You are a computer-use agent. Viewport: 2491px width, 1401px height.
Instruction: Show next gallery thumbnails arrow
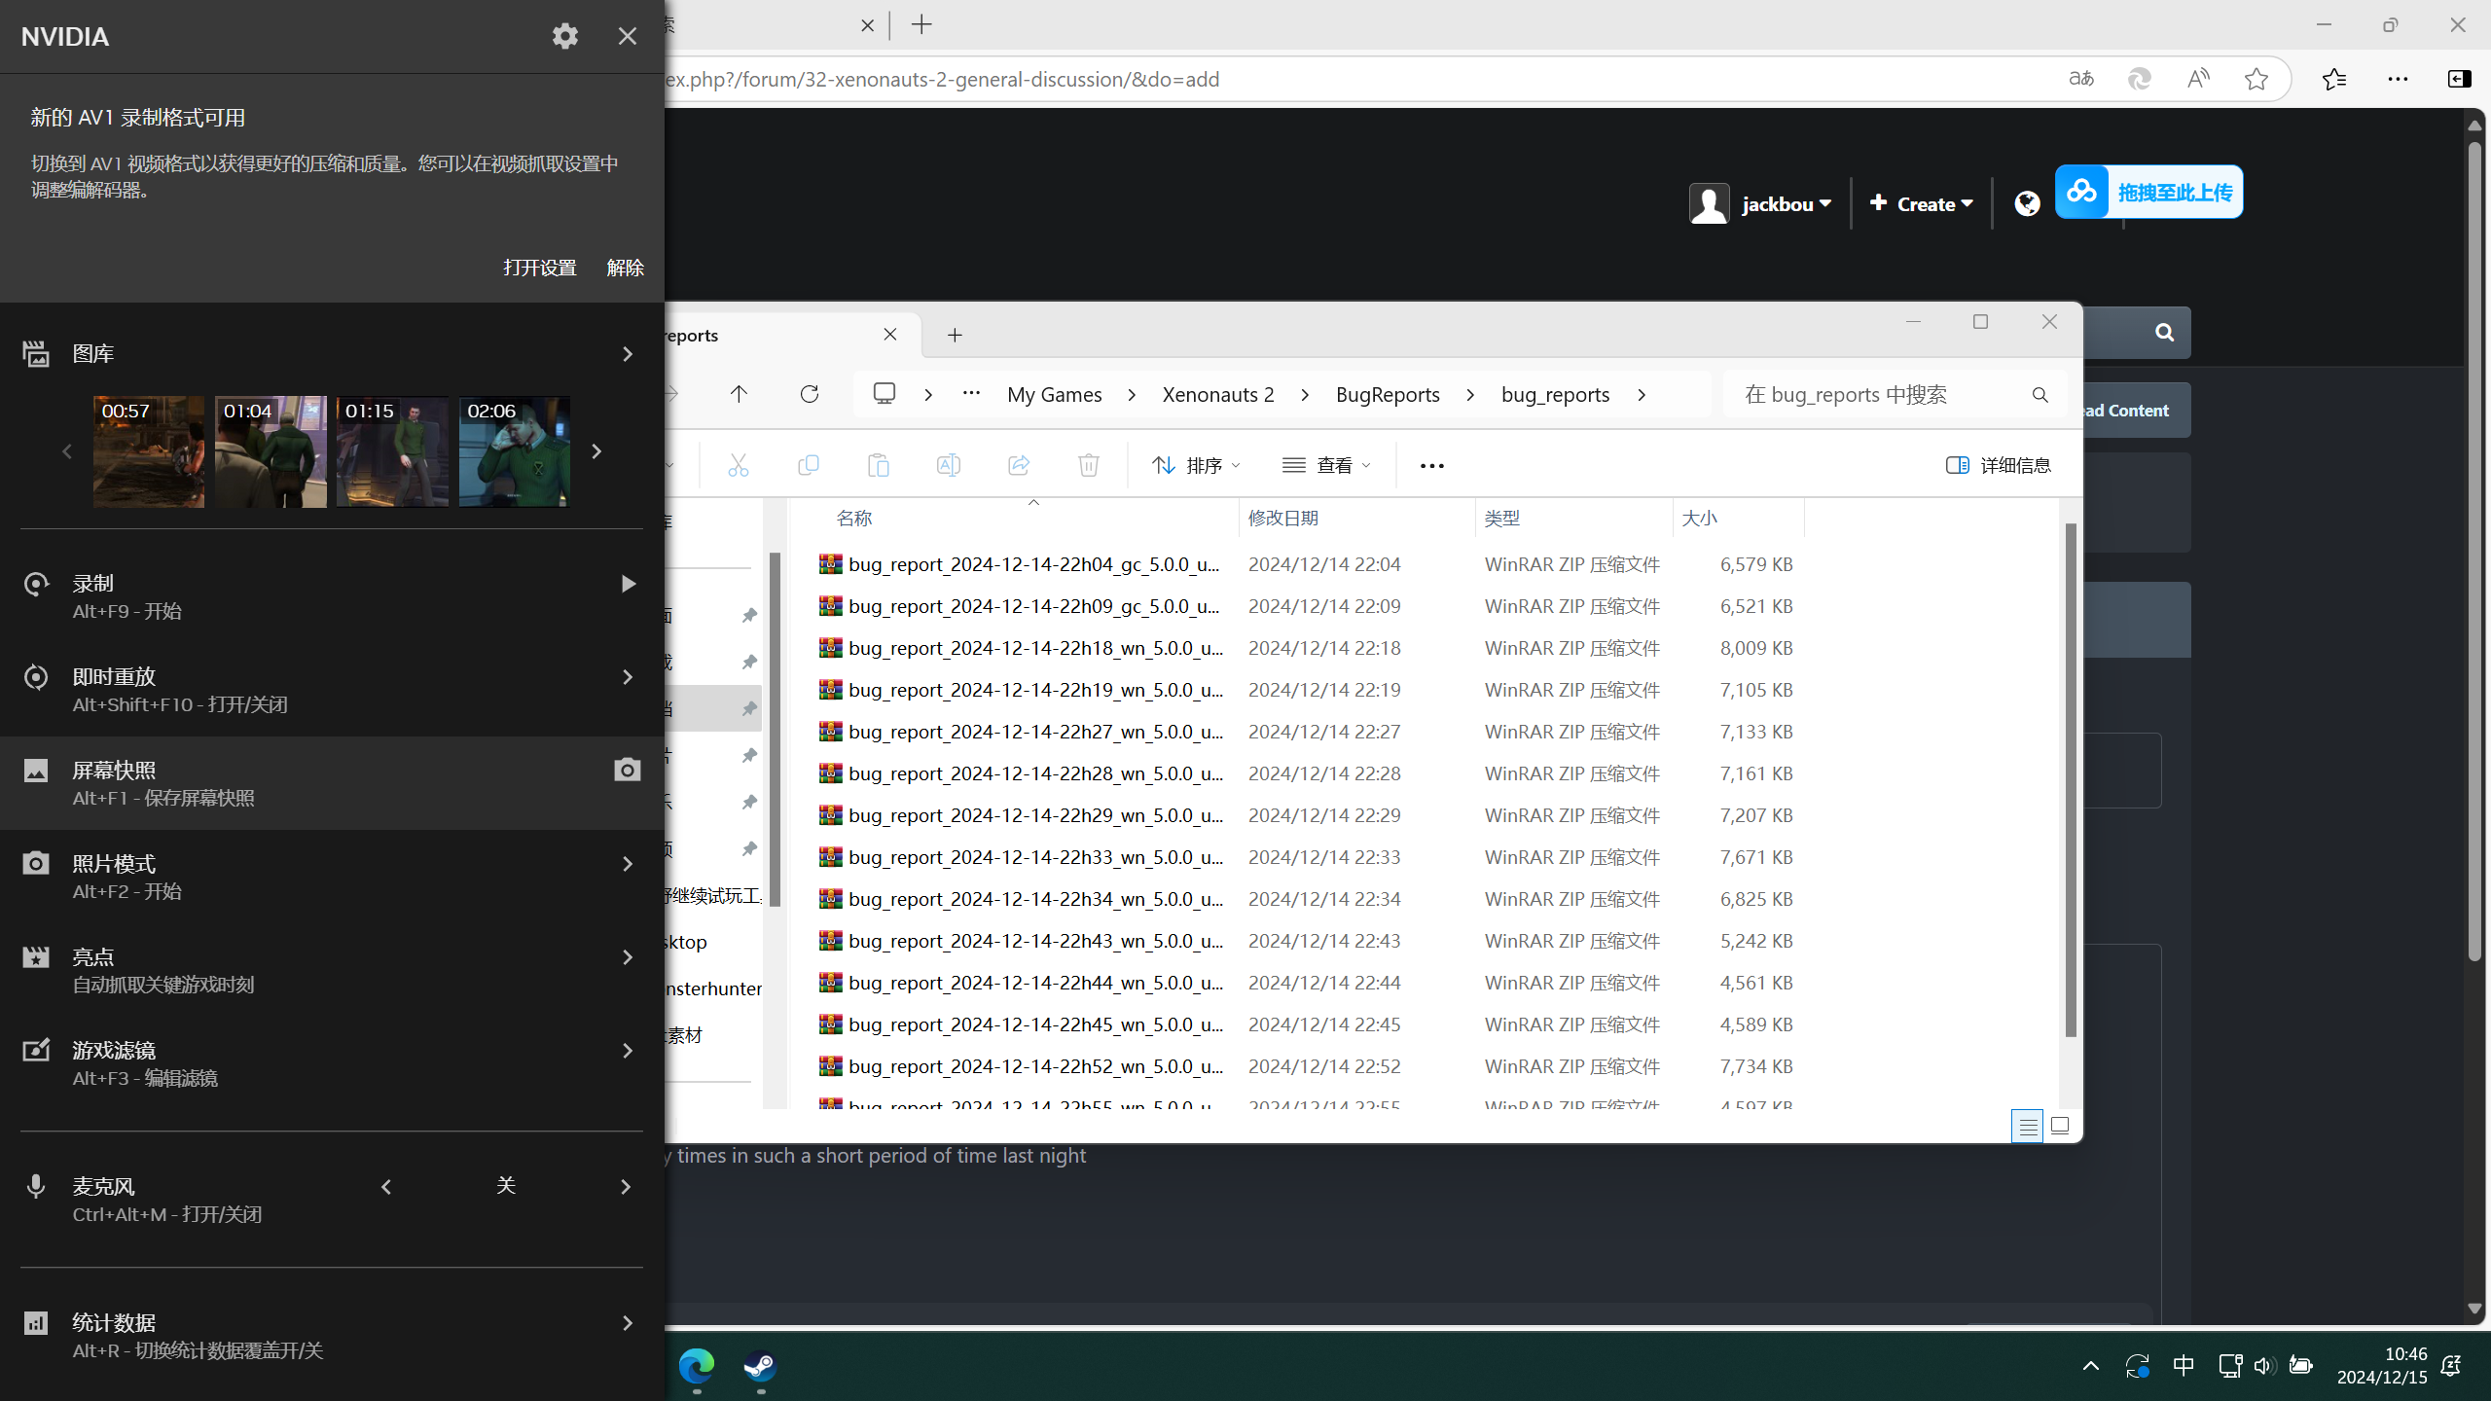tap(596, 451)
